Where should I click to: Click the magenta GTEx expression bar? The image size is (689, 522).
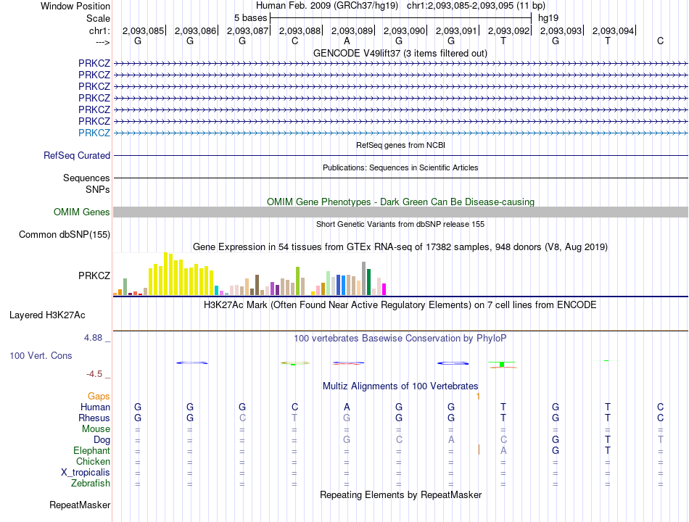tap(384, 289)
